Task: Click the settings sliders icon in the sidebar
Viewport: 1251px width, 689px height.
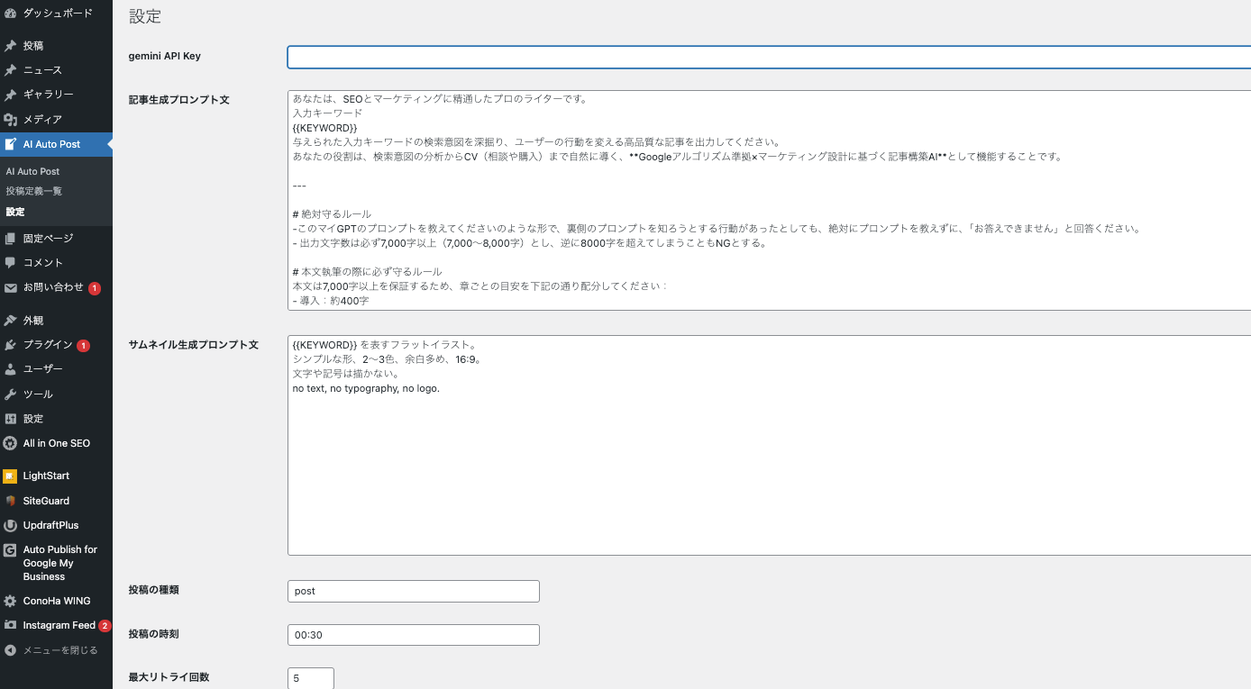Action: pyautogui.click(x=10, y=419)
